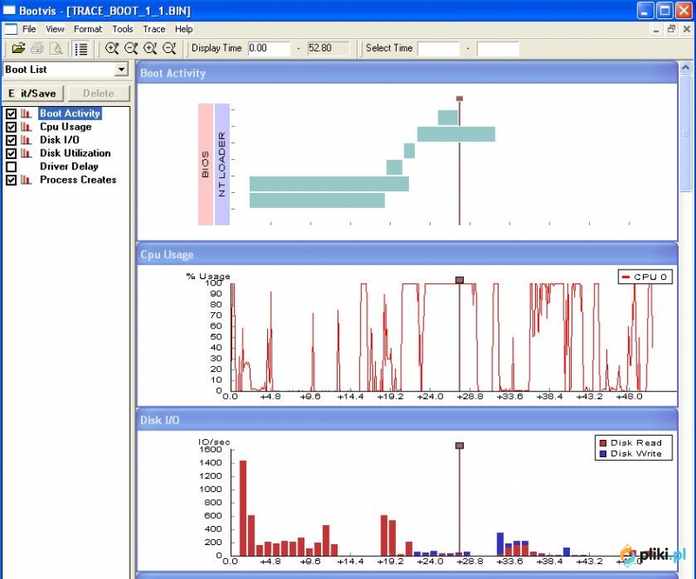Screen dimensions: 696x579
Task: Click the CPU 0 legend red swatch
Action: (x=626, y=277)
